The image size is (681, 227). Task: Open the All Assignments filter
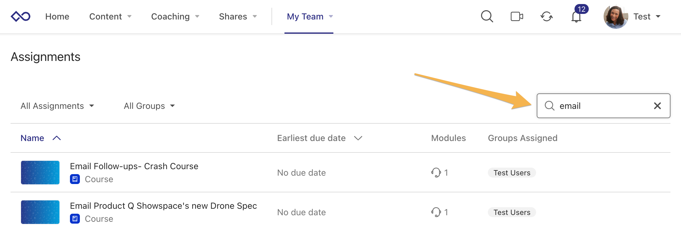click(x=57, y=106)
